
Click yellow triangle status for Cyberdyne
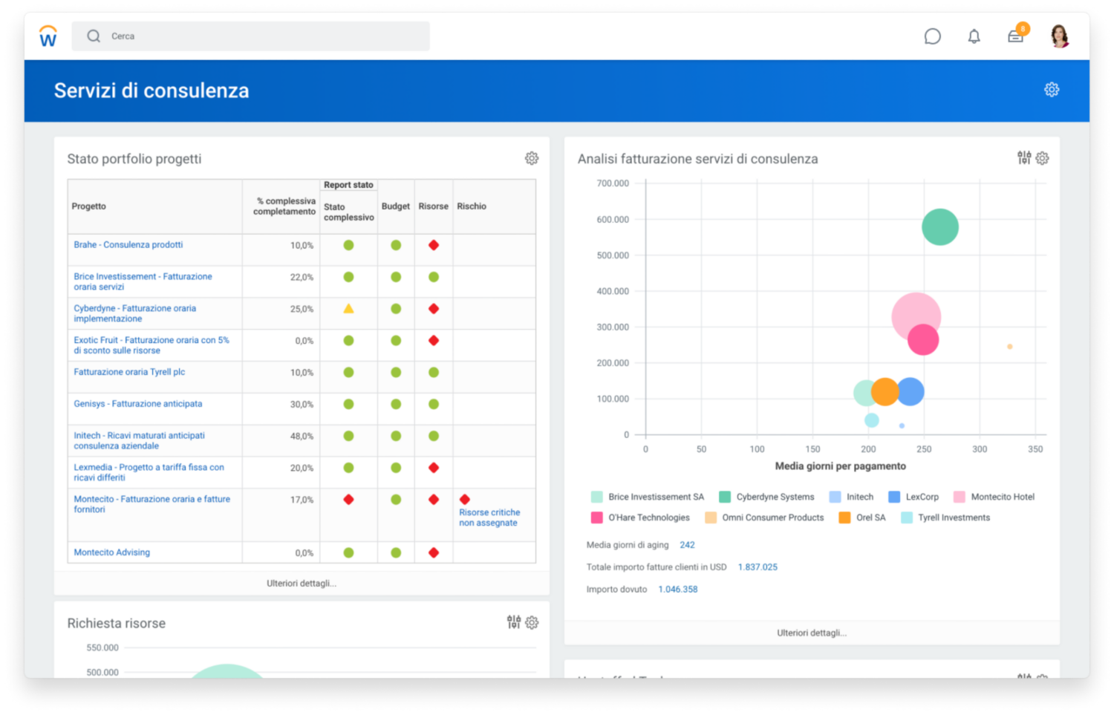click(x=348, y=308)
